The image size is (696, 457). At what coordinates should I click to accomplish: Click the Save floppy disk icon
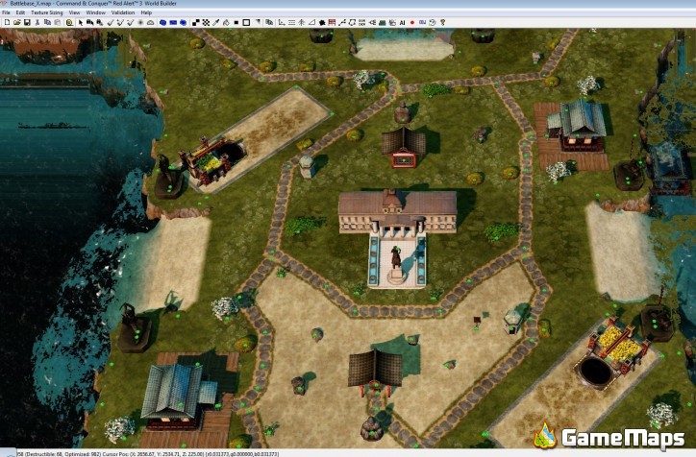pos(27,22)
